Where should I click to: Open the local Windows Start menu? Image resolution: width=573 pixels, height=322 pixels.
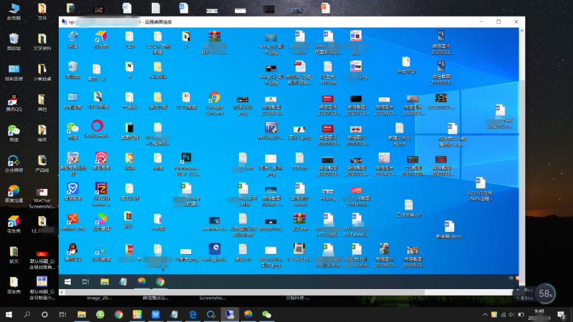[9, 314]
